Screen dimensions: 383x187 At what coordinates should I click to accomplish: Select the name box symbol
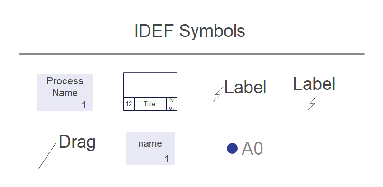click(x=150, y=148)
